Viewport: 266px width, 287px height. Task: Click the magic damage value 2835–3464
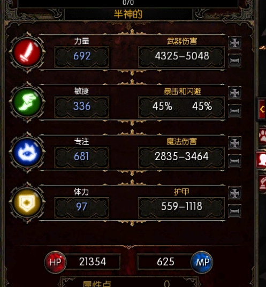click(x=181, y=156)
